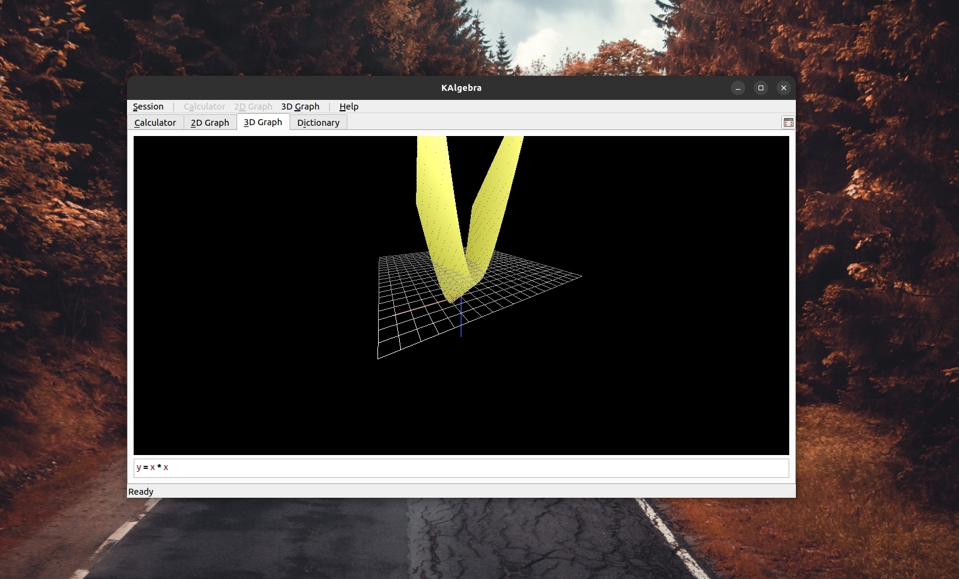Click the expression input field
This screenshot has width=959, height=579.
[x=461, y=468]
